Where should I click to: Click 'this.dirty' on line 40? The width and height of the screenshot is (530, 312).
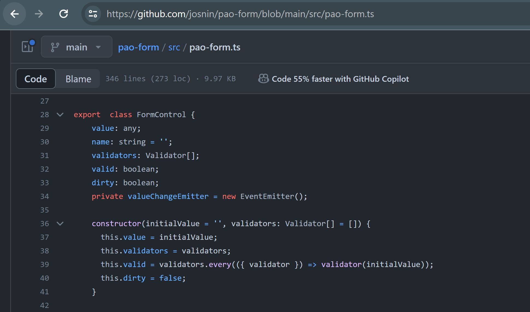click(123, 278)
